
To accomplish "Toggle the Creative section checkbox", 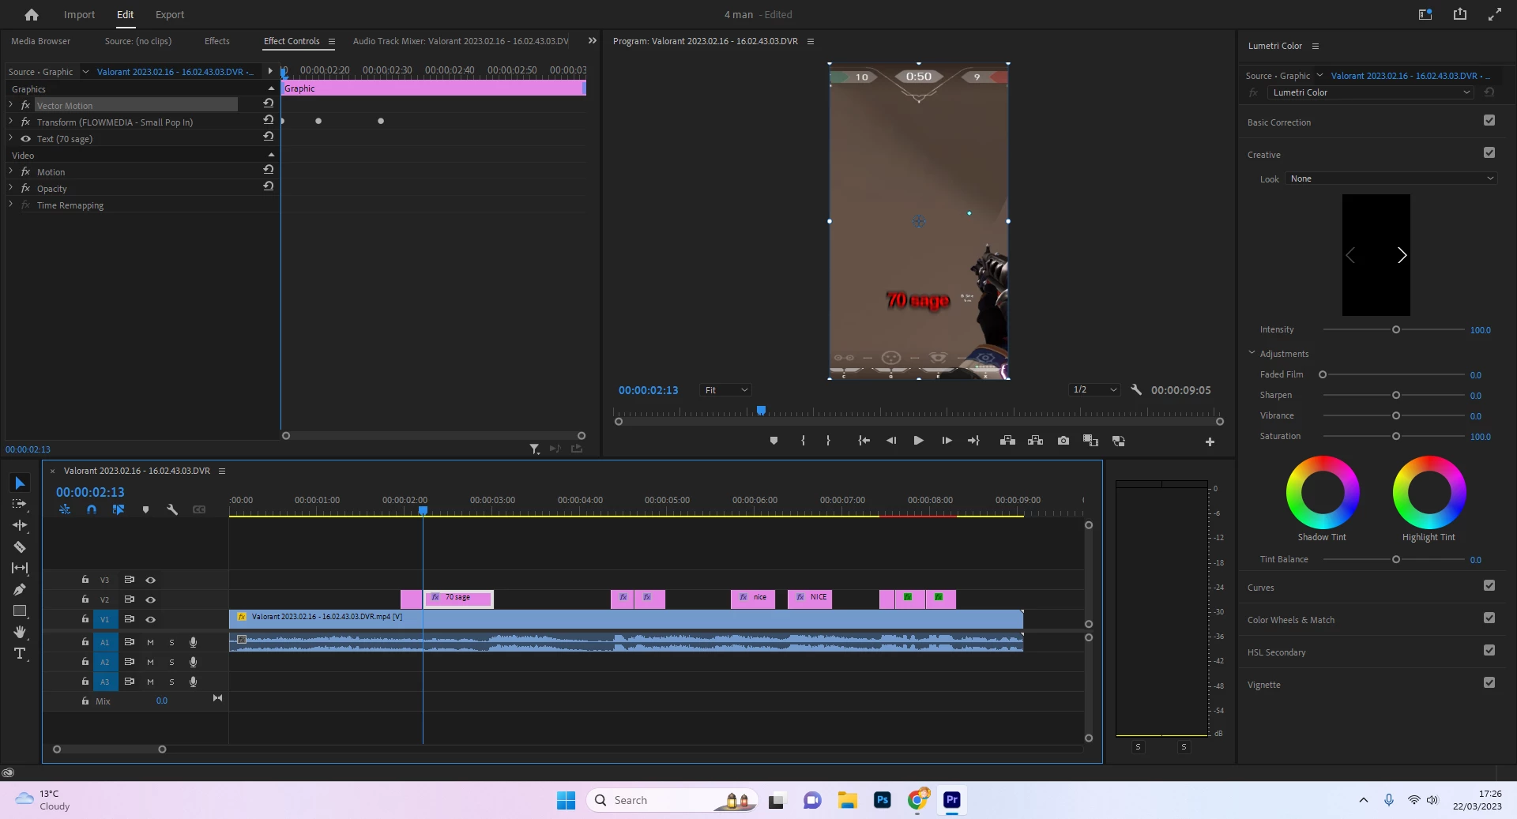I will (1489, 153).
